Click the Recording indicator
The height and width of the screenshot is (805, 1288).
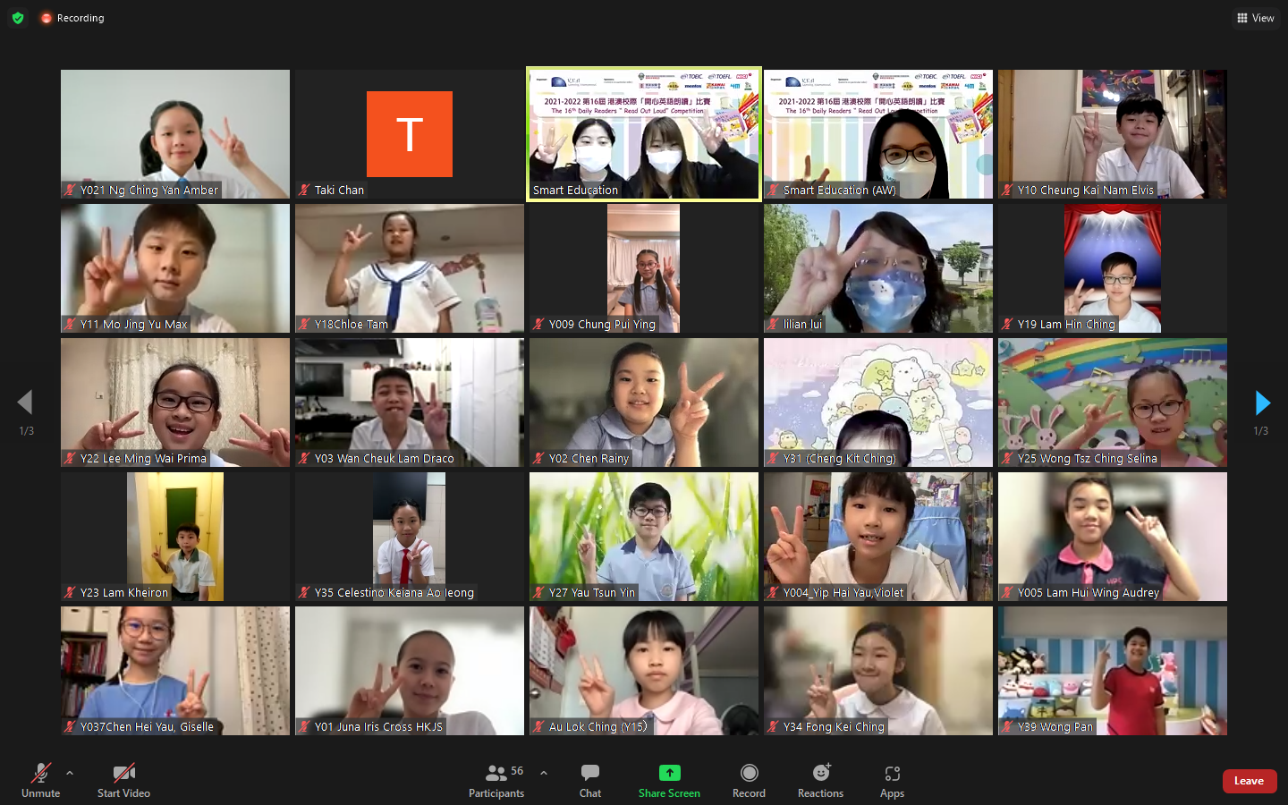coord(72,18)
